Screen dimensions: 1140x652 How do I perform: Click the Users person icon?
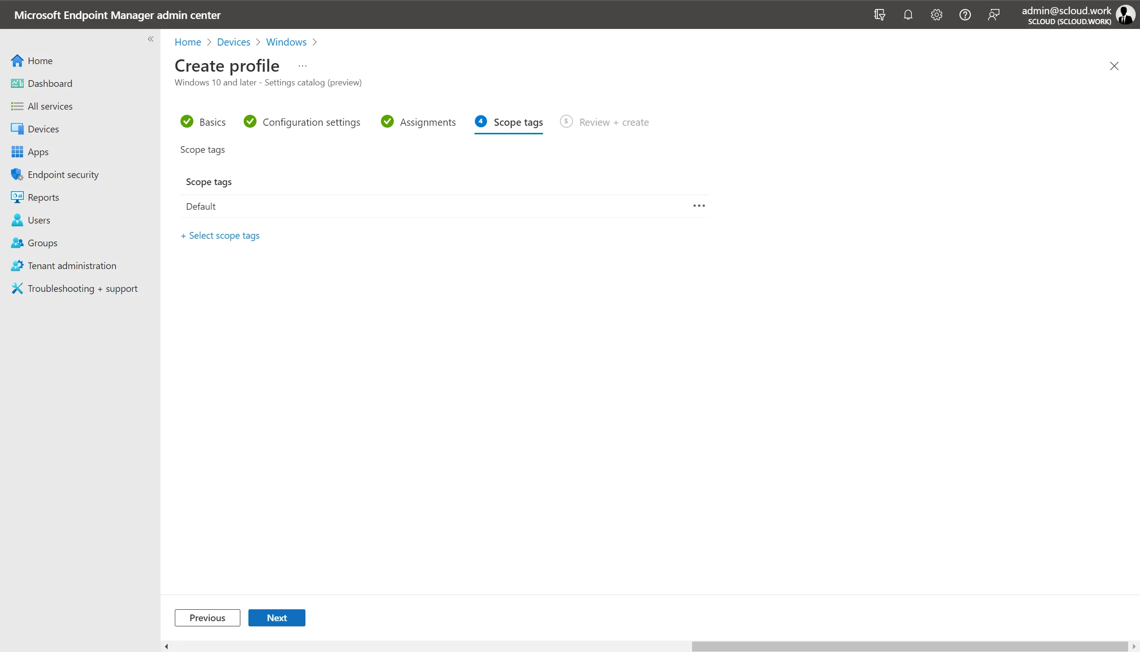coord(17,220)
